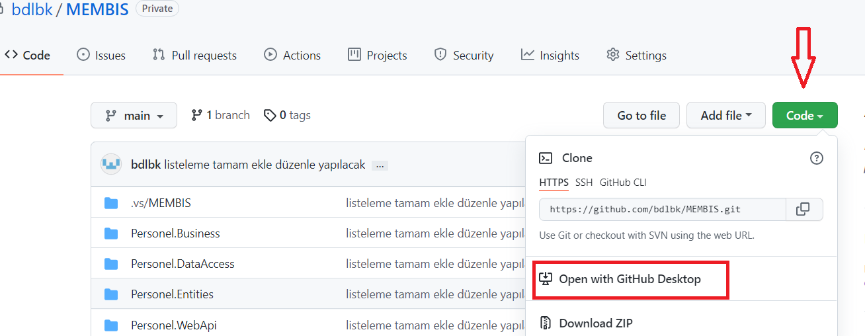Open repository Settings tab
The image size is (865, 336).
tap(636, 56)
